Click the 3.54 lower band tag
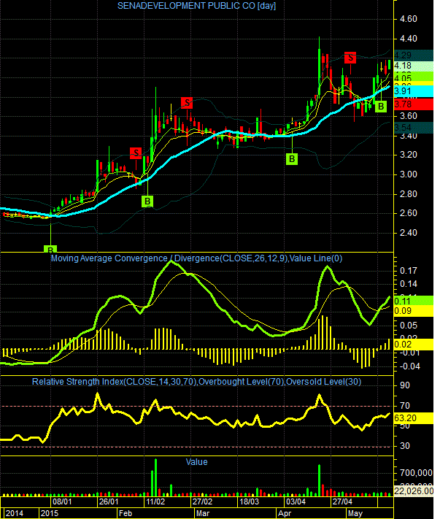The width and height of the screenshot is (440, 519). coord(414,128)
